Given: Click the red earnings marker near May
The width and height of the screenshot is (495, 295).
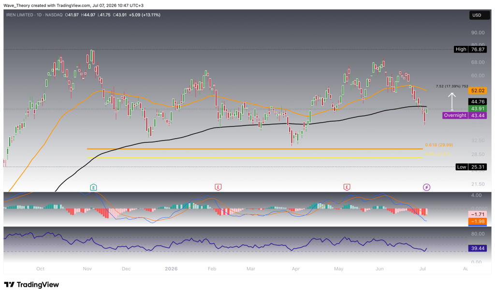Looking at the screenshot, I should click(347, 187).
